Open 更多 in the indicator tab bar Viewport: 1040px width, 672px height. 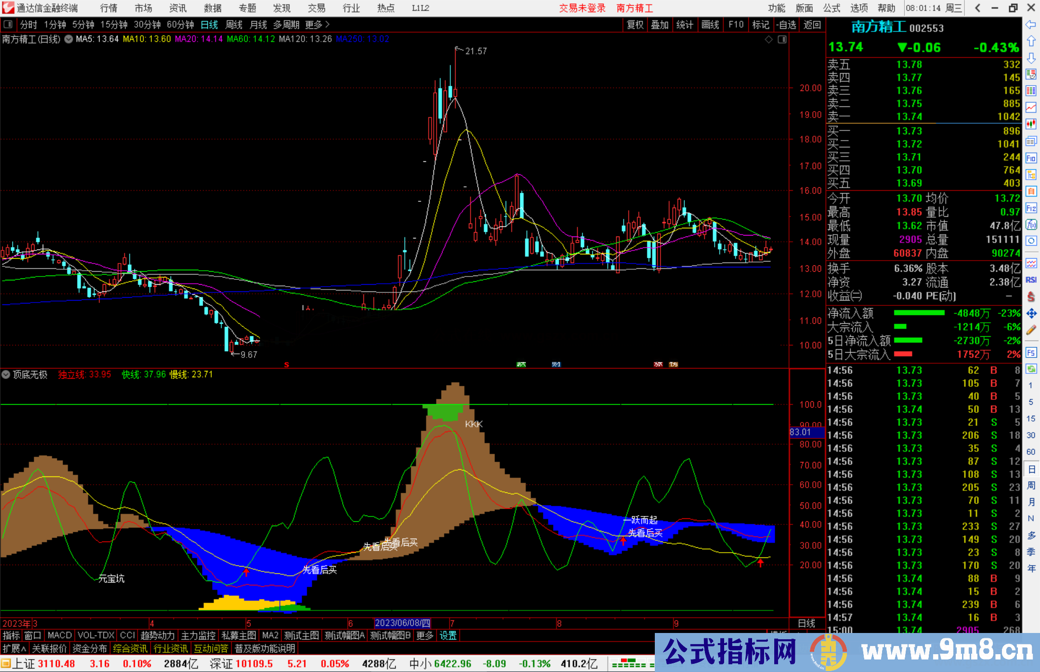(425, 635)
